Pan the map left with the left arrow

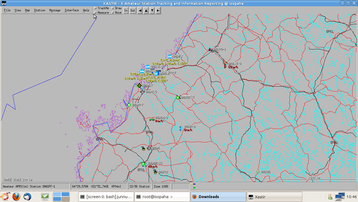[x=140, y=11]
